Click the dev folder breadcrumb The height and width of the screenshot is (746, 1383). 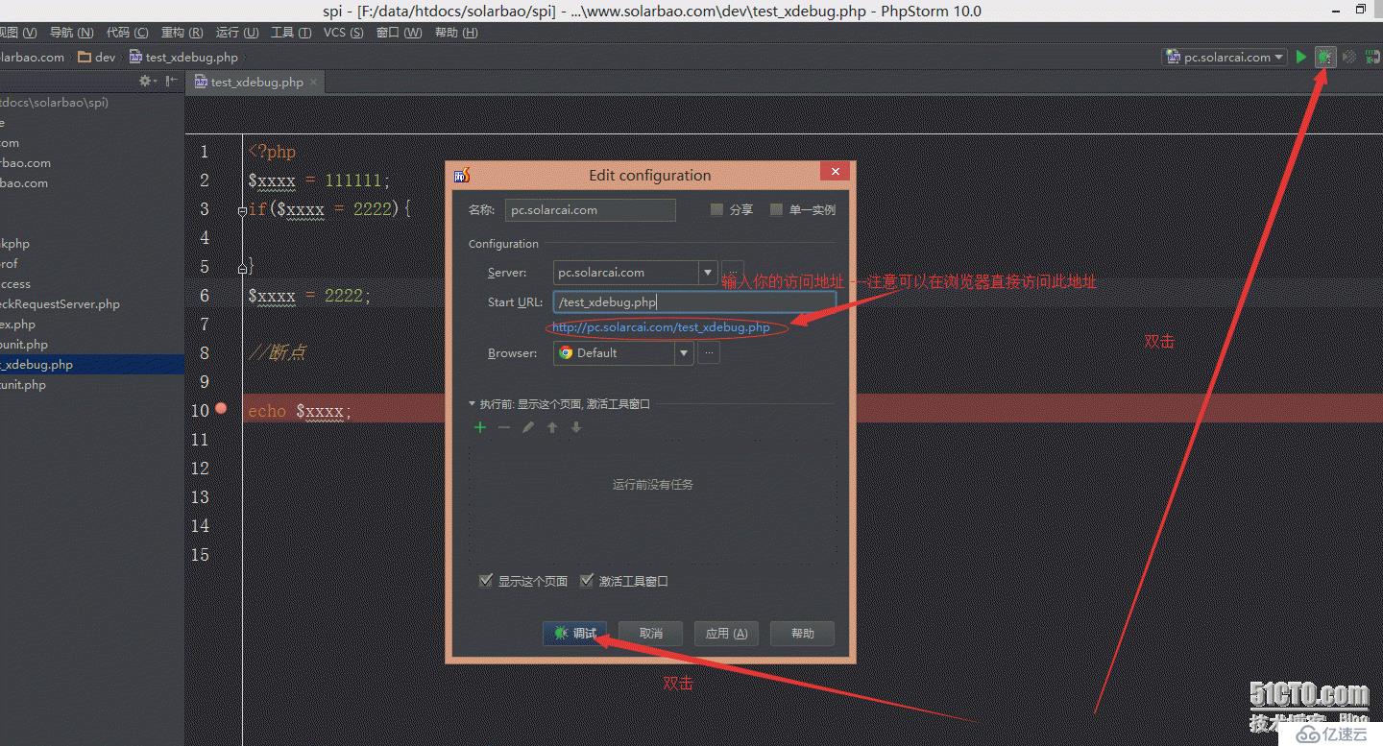coord(96,58)
